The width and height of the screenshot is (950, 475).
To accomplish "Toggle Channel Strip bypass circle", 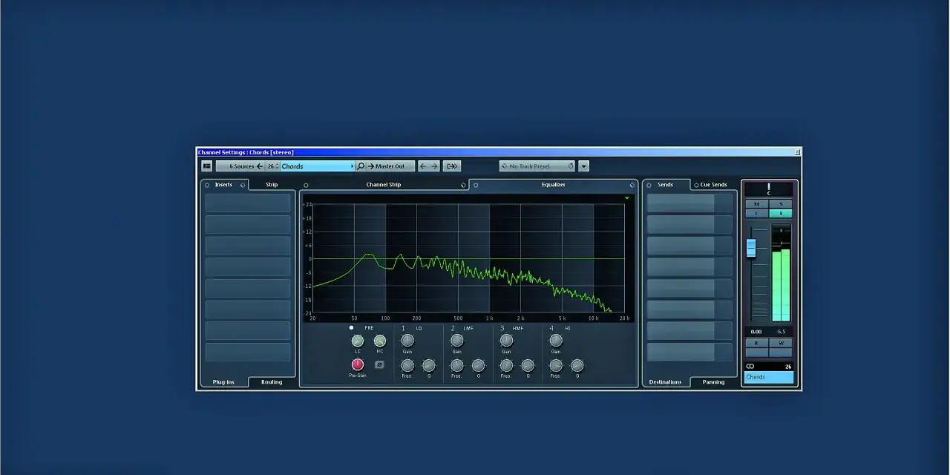I will [x=306, y=185].
